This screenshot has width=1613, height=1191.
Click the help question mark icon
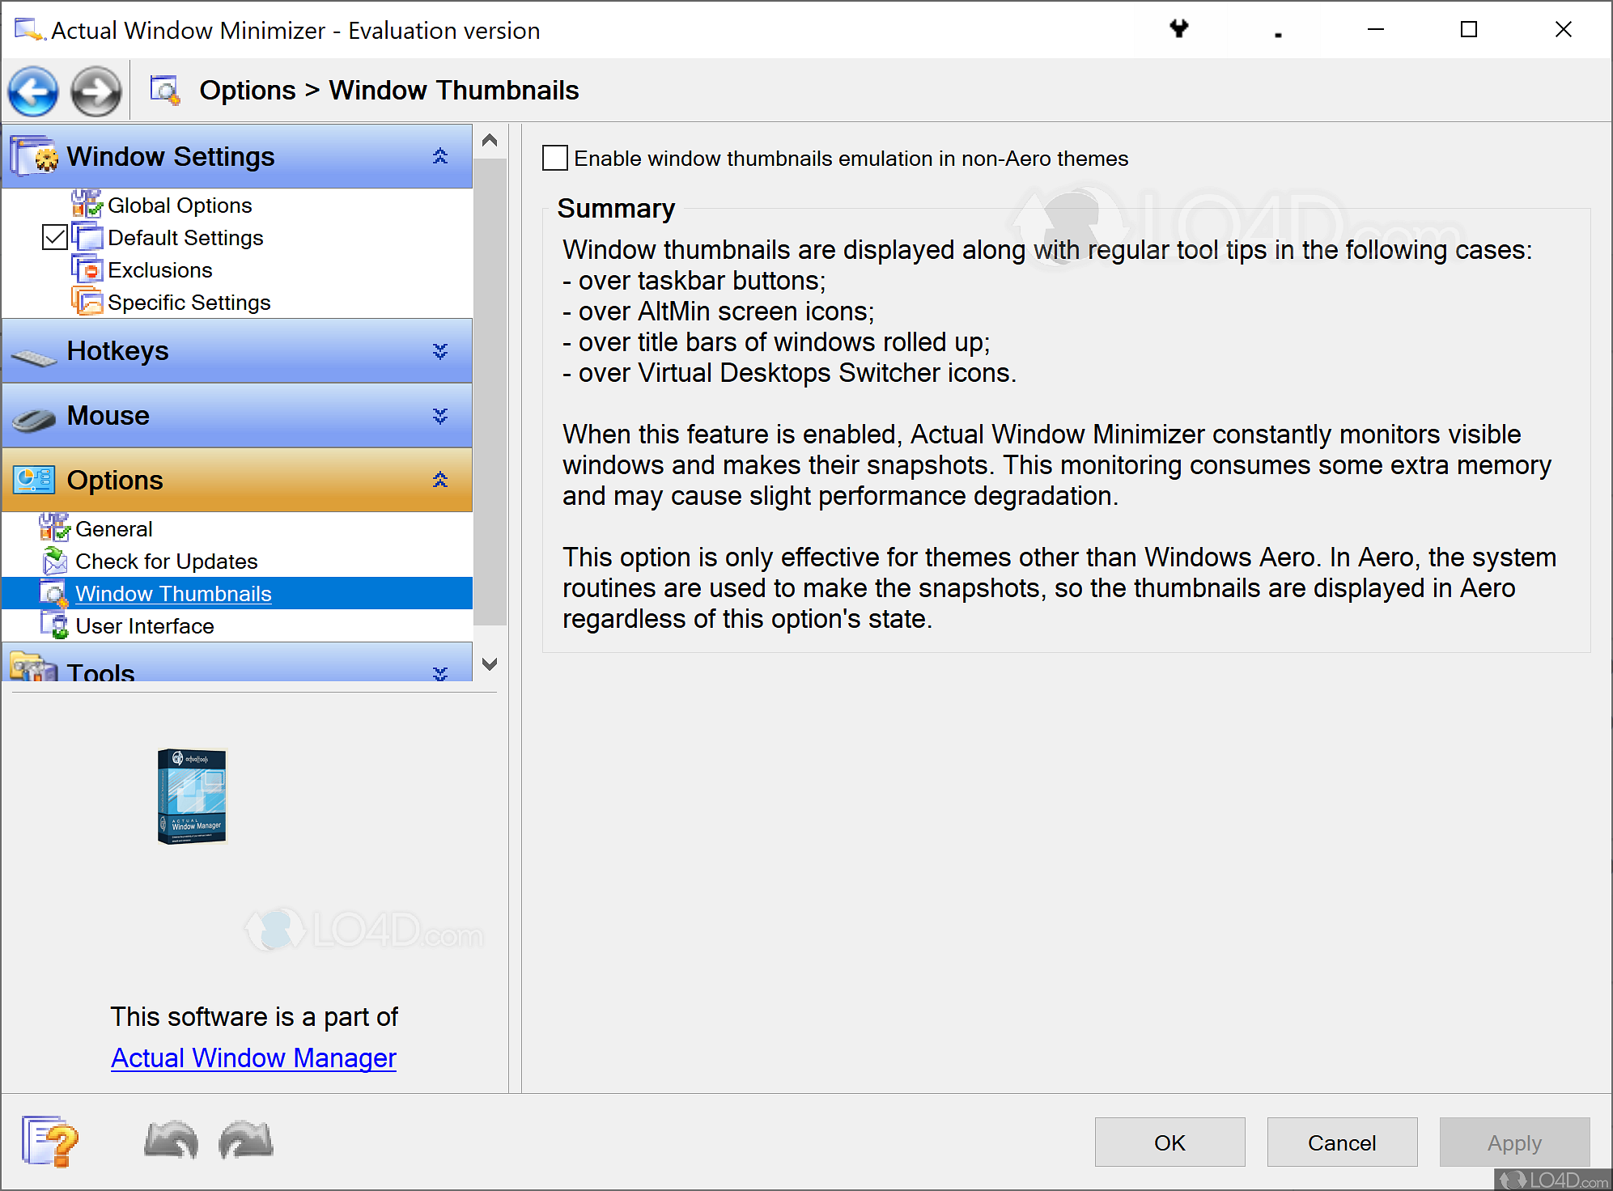click(49, 1142)
